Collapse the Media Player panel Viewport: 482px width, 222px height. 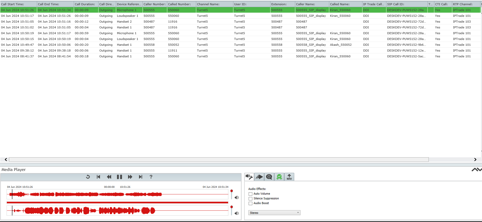(476, 170)
